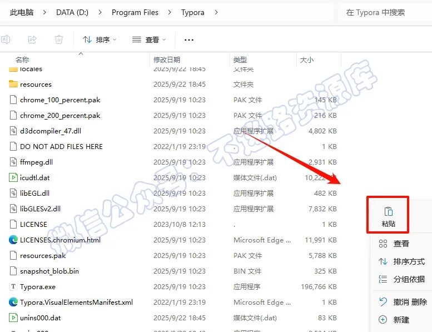This screenshot has height=332, width=432.
Task: Open the 排序 sort dropdown
Action: point(100,40)
